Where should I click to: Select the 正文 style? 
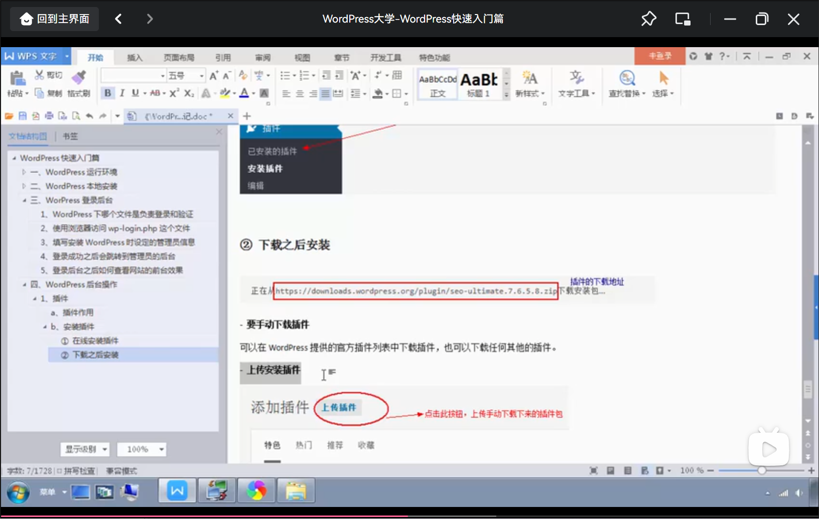[438, 84]
